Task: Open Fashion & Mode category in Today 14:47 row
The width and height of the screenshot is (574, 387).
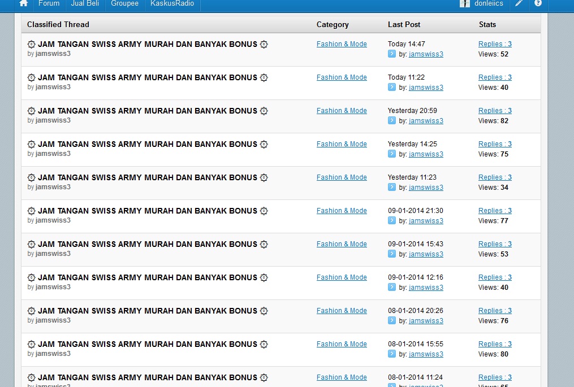Action: click(x=342, y=44)
